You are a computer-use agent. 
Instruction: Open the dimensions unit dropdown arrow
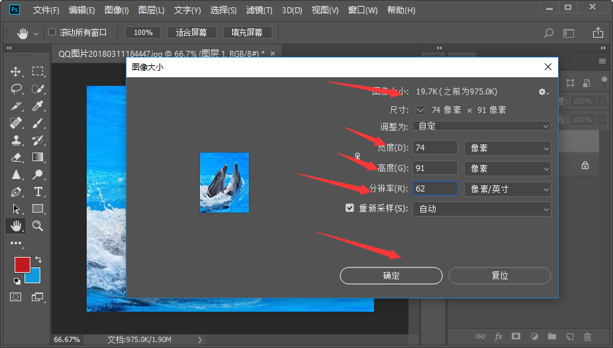[x=420, y=110]
